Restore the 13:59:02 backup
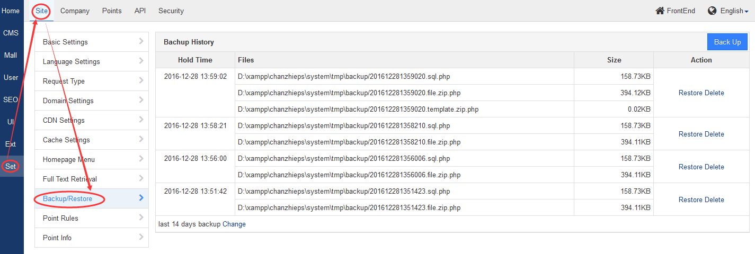This screenshot has height=254, width=755. pyautogui.click(x=690, y=93)
